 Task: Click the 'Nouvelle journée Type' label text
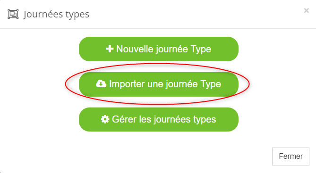163,49
